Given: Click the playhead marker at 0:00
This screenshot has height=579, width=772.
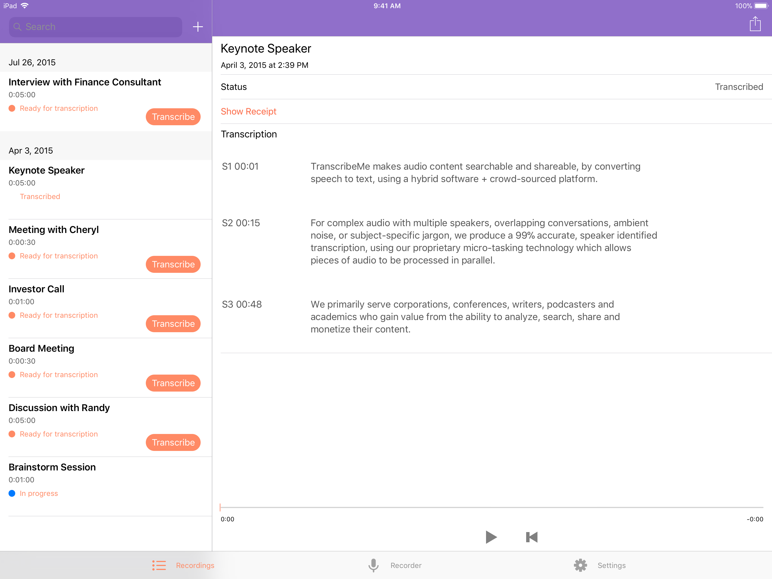Looking at the screenshot, I should point(220,507).
